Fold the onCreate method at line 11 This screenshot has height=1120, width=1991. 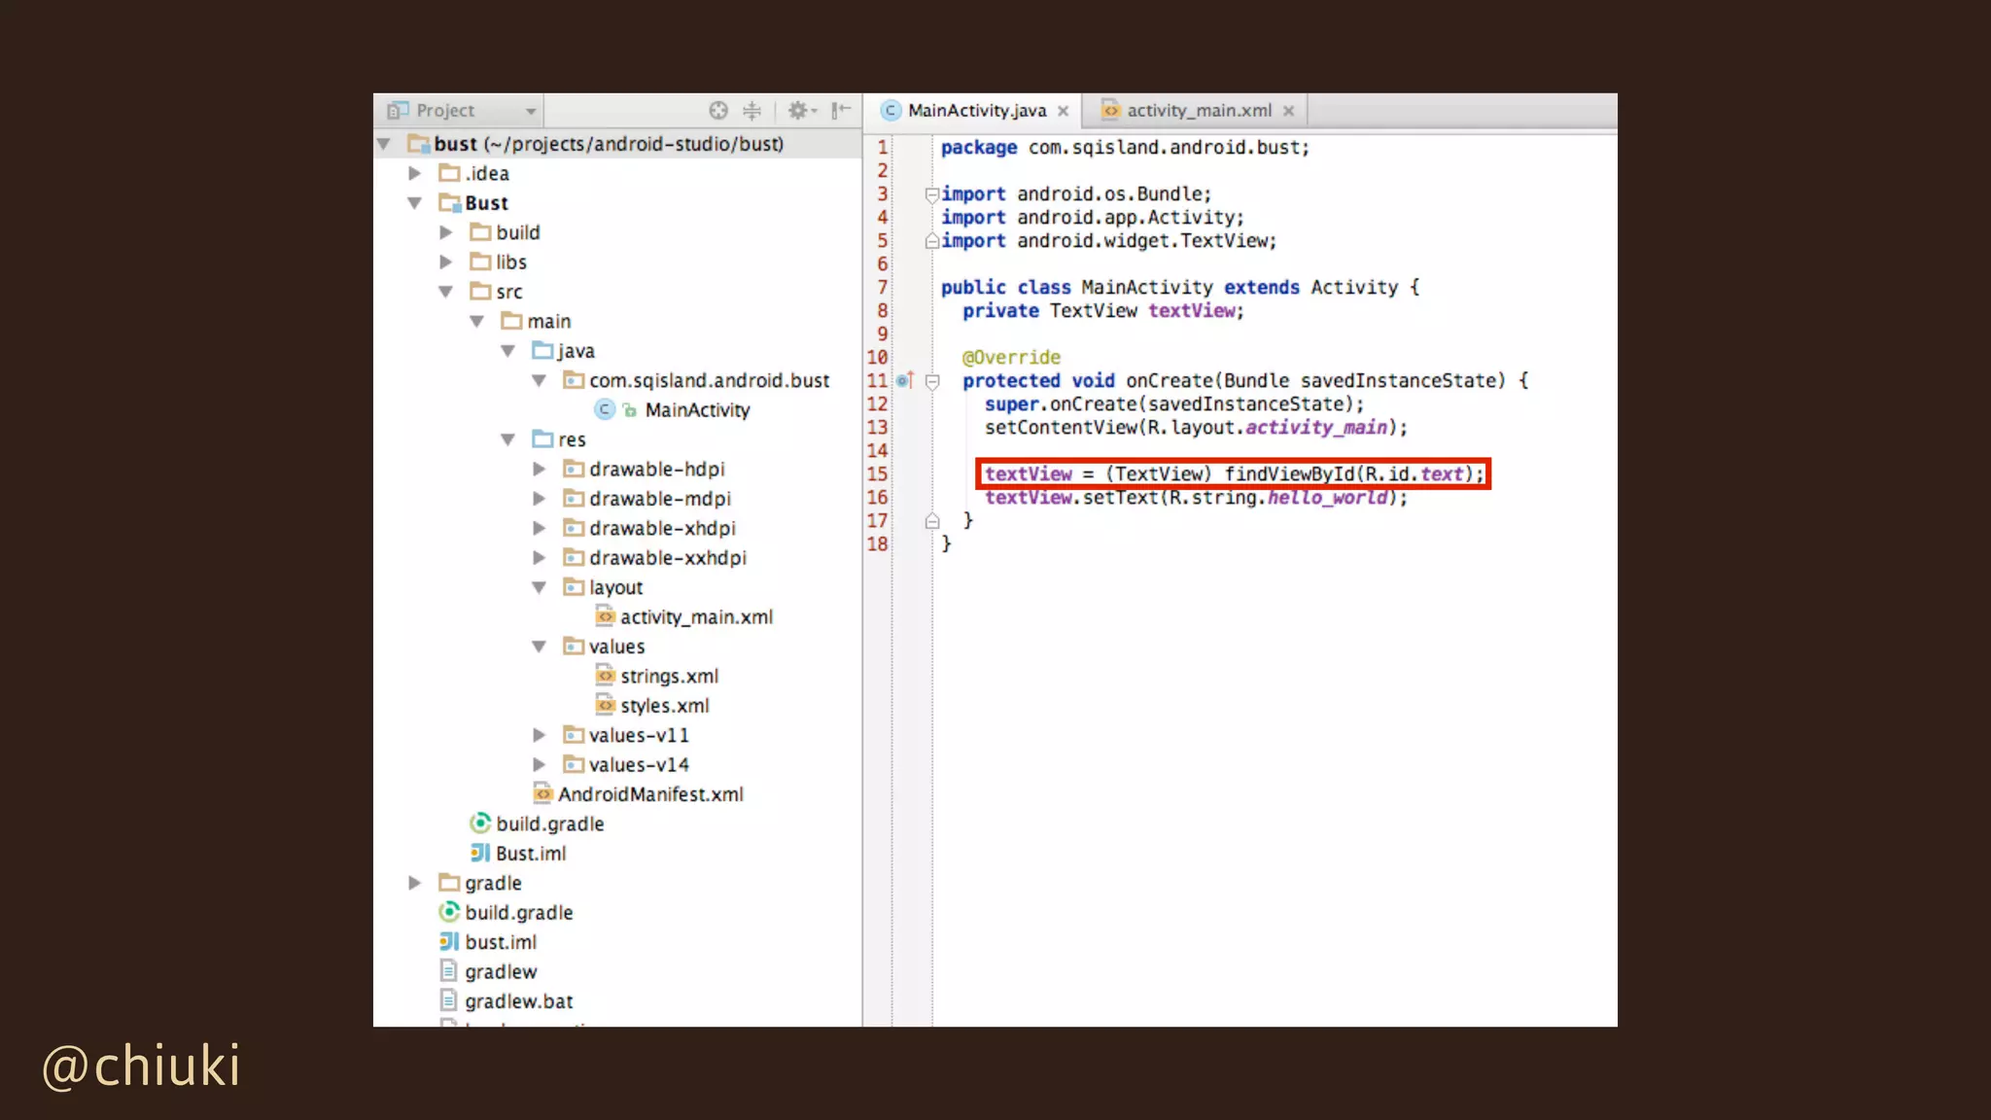(x=931, y=381)
